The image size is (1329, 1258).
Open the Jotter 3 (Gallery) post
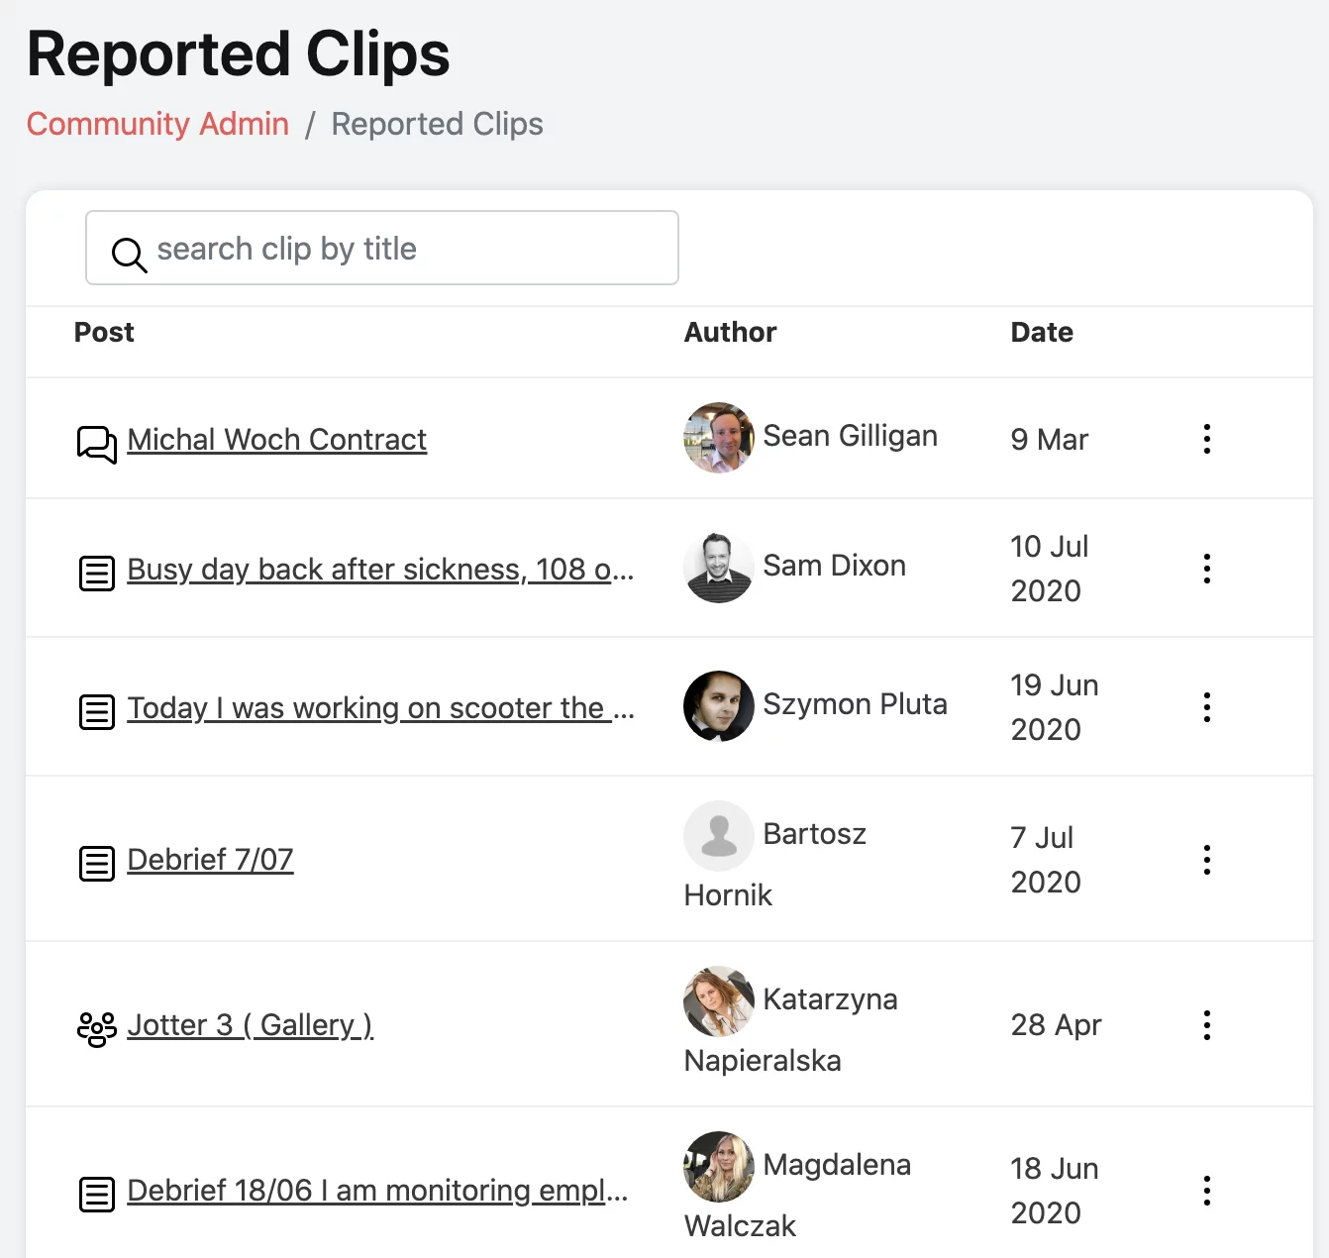click(250, 1025)
